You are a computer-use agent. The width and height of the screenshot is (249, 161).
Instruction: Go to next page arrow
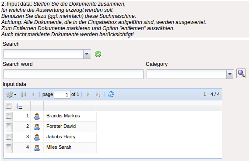click(88, 94)
